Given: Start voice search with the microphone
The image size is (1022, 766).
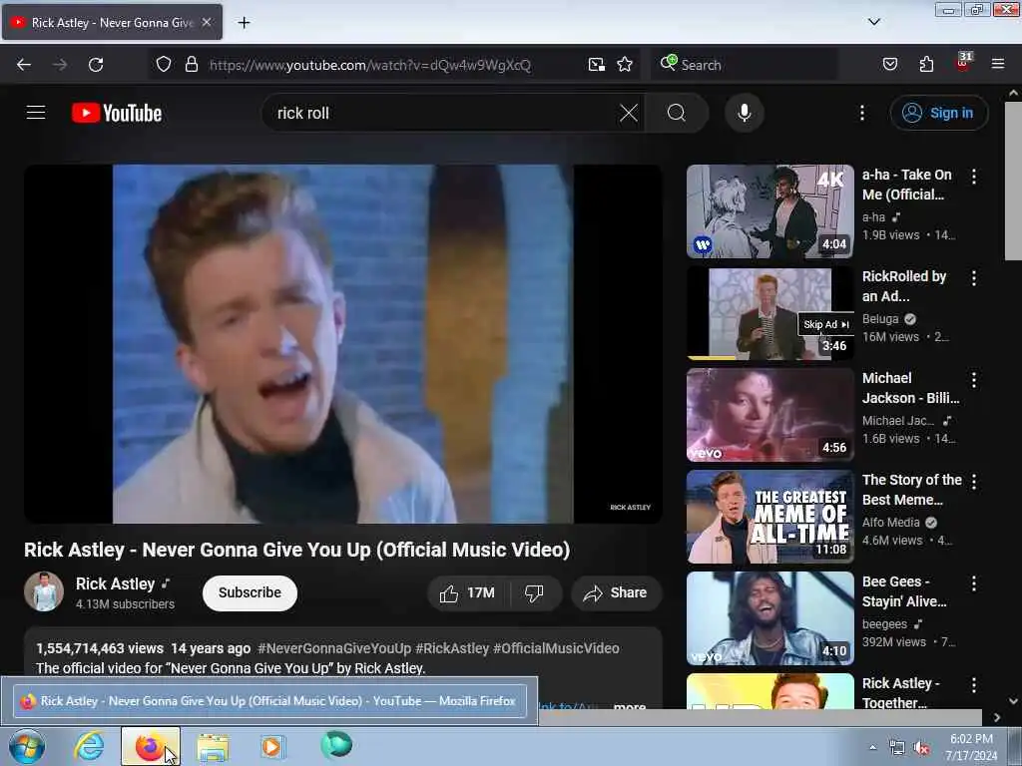Looking at the screenshot, I should click(744, 113).
